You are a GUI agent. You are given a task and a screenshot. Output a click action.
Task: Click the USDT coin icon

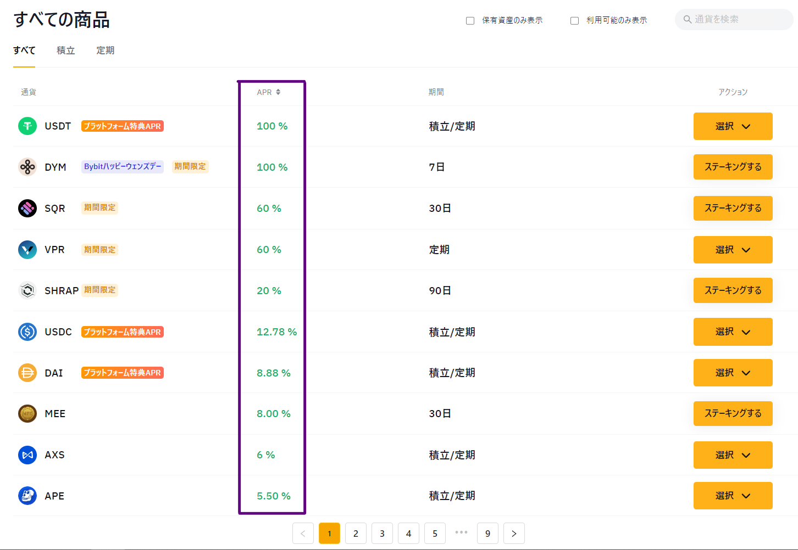click(27, 126)
